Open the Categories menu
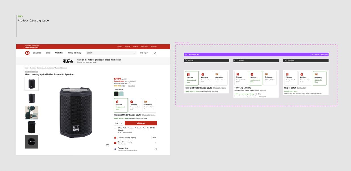 [x=37, y=53]
